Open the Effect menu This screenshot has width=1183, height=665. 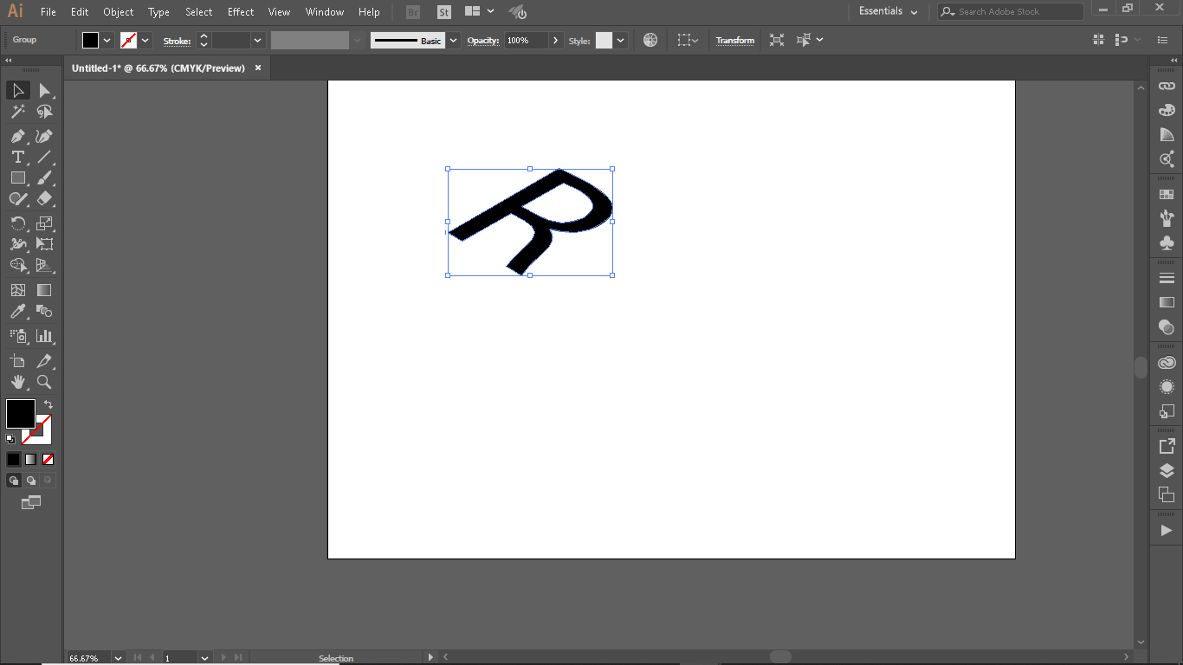tap(241, 12)
